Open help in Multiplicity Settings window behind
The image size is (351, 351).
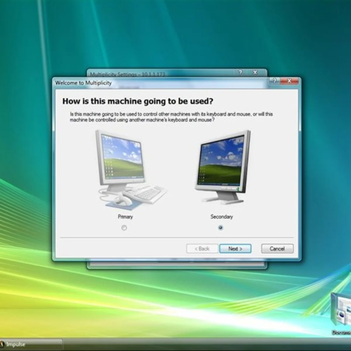pos(240,72)
